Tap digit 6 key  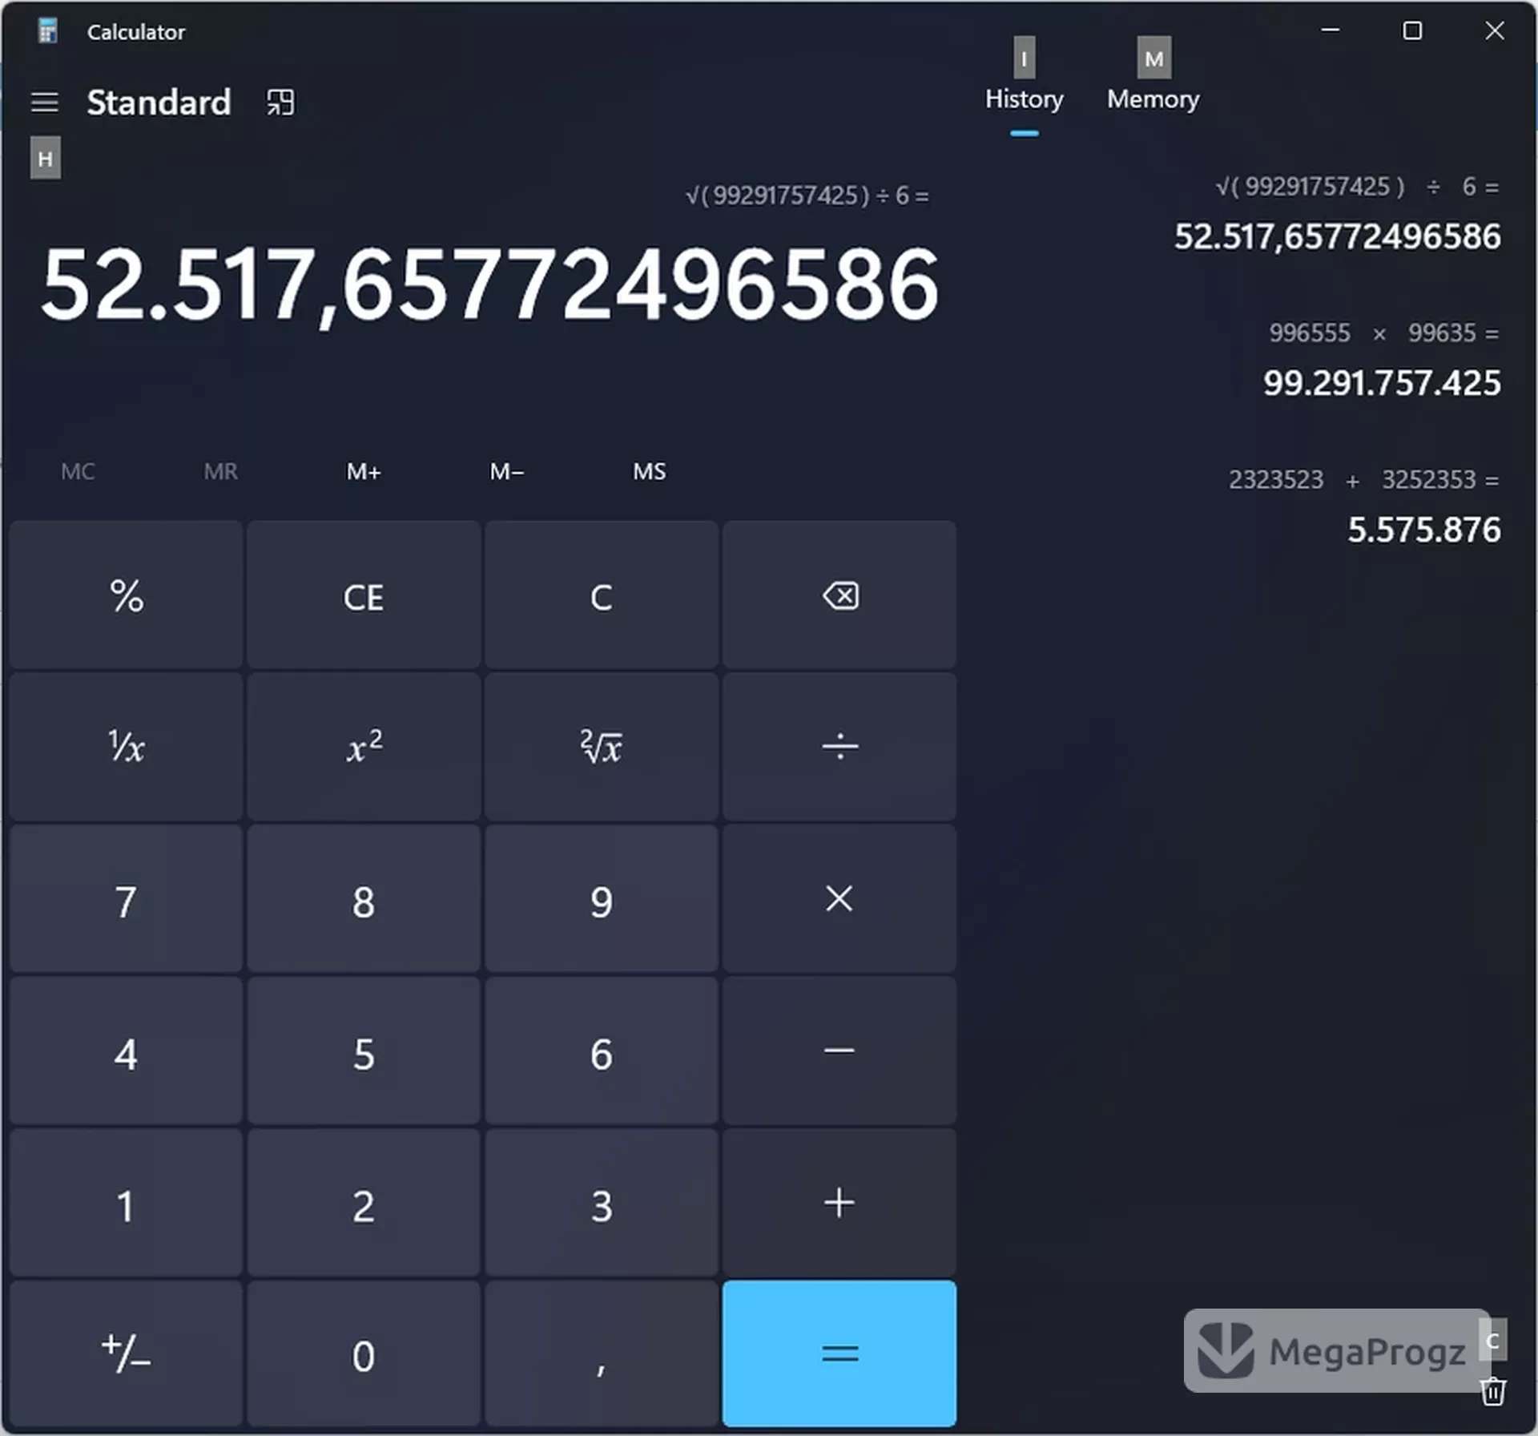click(x=602, y=1051)
